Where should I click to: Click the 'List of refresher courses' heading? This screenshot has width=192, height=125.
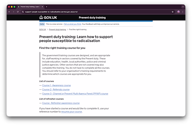(x=52, y=99)
